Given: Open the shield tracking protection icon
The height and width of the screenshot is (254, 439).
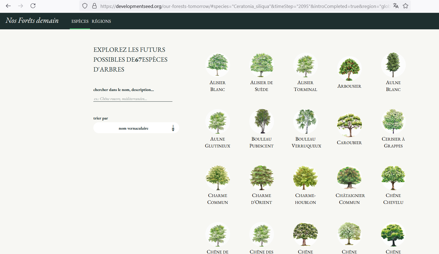Looking at the screenshot, I should coord(85,6).
